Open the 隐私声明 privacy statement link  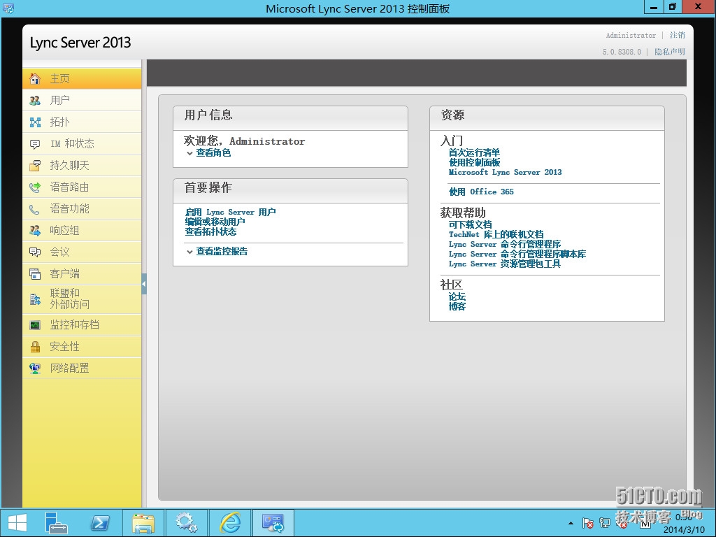[x=669, y=52]
